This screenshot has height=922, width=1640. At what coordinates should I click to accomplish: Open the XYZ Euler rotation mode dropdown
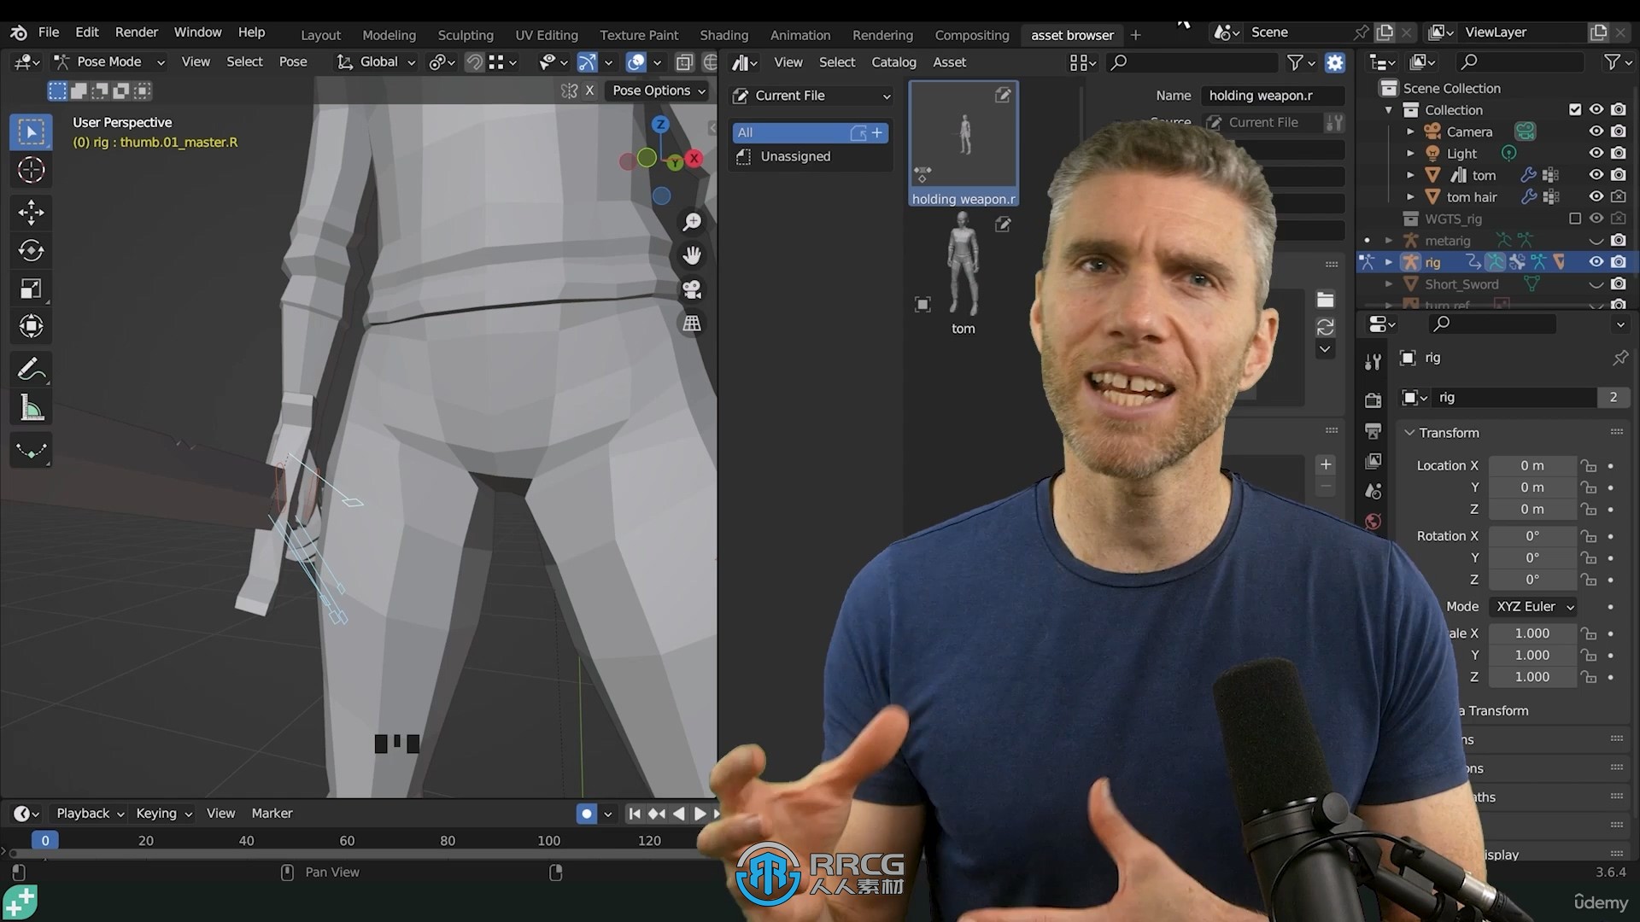point(1534,606)
